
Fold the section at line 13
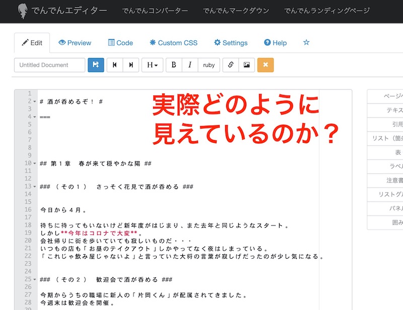point(34,186)
